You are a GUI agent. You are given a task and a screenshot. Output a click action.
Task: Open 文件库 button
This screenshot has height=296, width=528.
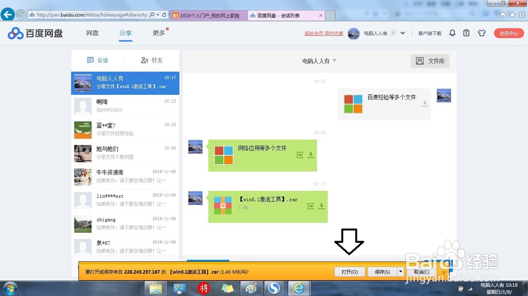[x=430, y=61]
